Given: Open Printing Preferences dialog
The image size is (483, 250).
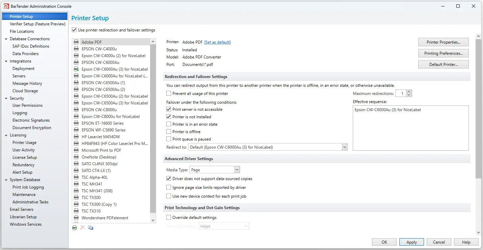Looking at the screenshot, I should click(444, 53).
